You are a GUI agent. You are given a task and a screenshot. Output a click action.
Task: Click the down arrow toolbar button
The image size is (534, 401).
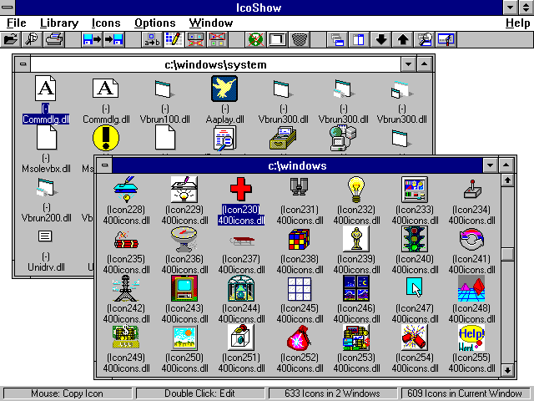coord(381,38)
